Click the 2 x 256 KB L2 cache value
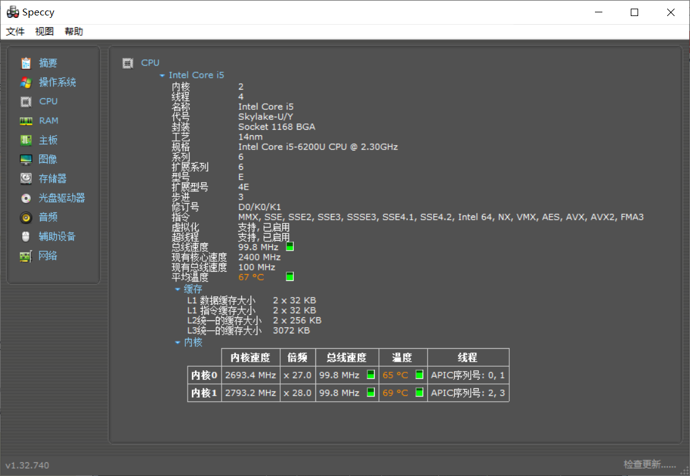Screen dimensions: 690x476 tap(297, 320)
